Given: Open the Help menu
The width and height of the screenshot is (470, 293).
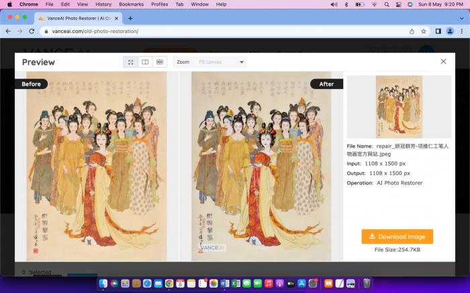Looking at the screenshot, I should point(221,4).
